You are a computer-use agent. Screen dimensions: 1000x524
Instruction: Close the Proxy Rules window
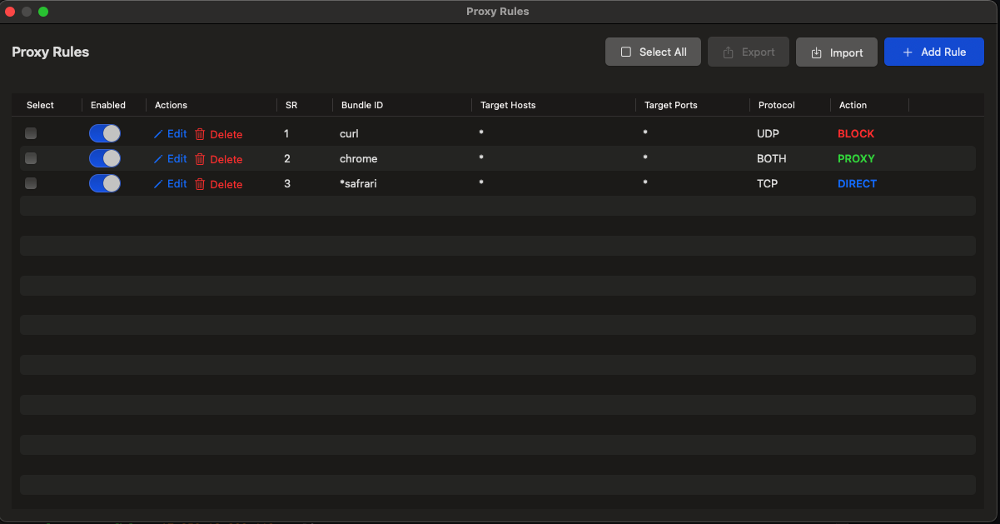pos(11,12)
